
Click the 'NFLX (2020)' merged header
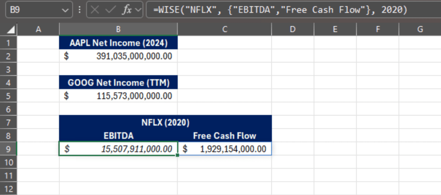coord(165,123)
